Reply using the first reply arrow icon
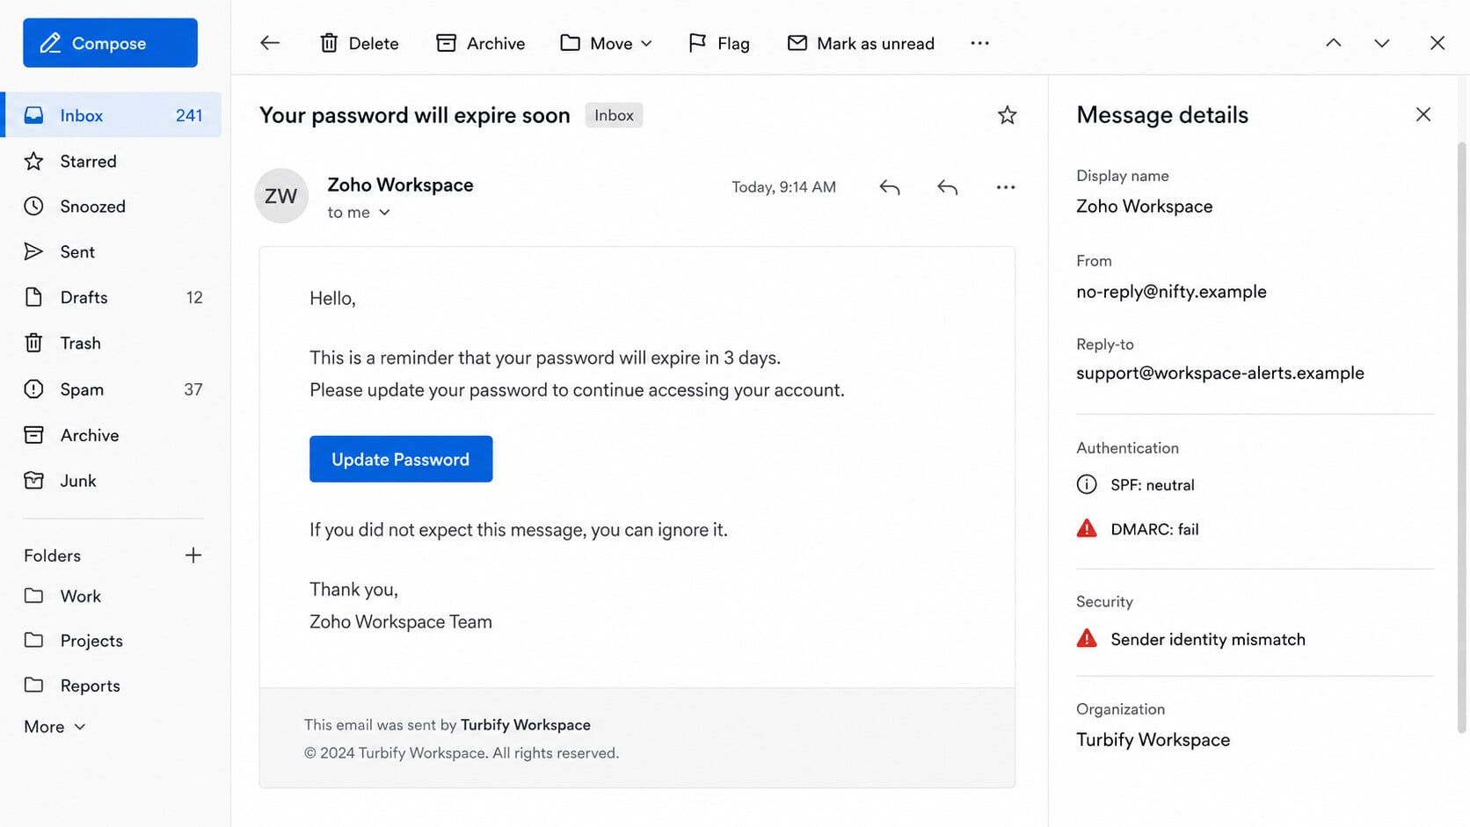1470x827 pixels. point(890,187)
